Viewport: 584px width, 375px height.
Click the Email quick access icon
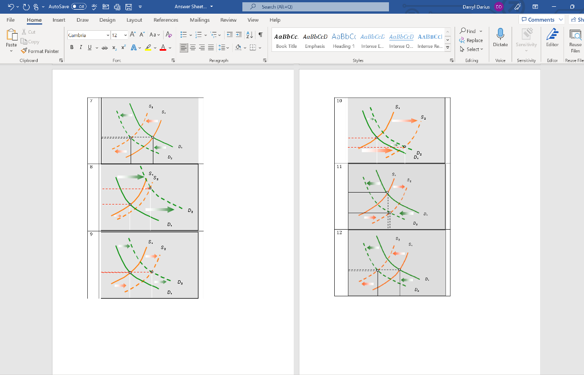pyautogui.click(x=106, y=7)
